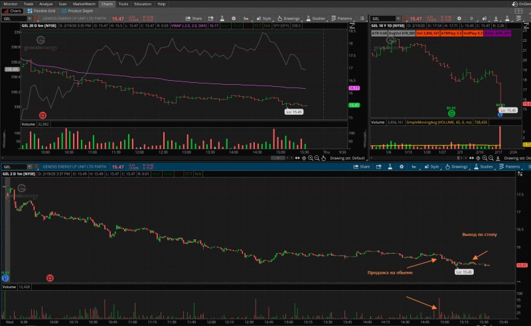Image resolution: width=531 pixels, height=326 pixels.
Task: Open the 5m timeframe dropdown
Action: click(246, 19)
